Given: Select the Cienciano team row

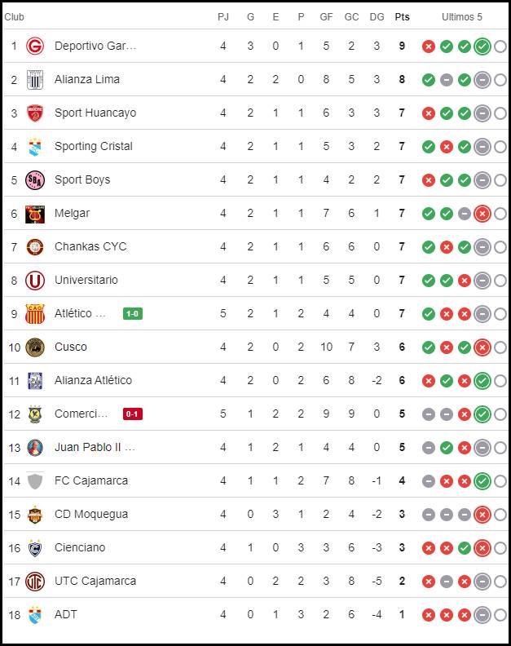Looking at the screenshot, I should point(255,547).
